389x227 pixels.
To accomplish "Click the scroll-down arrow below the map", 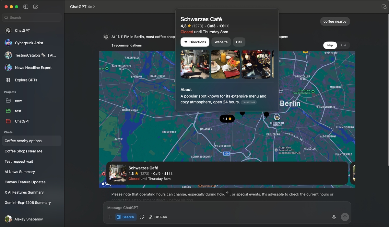I will point(227,192).
